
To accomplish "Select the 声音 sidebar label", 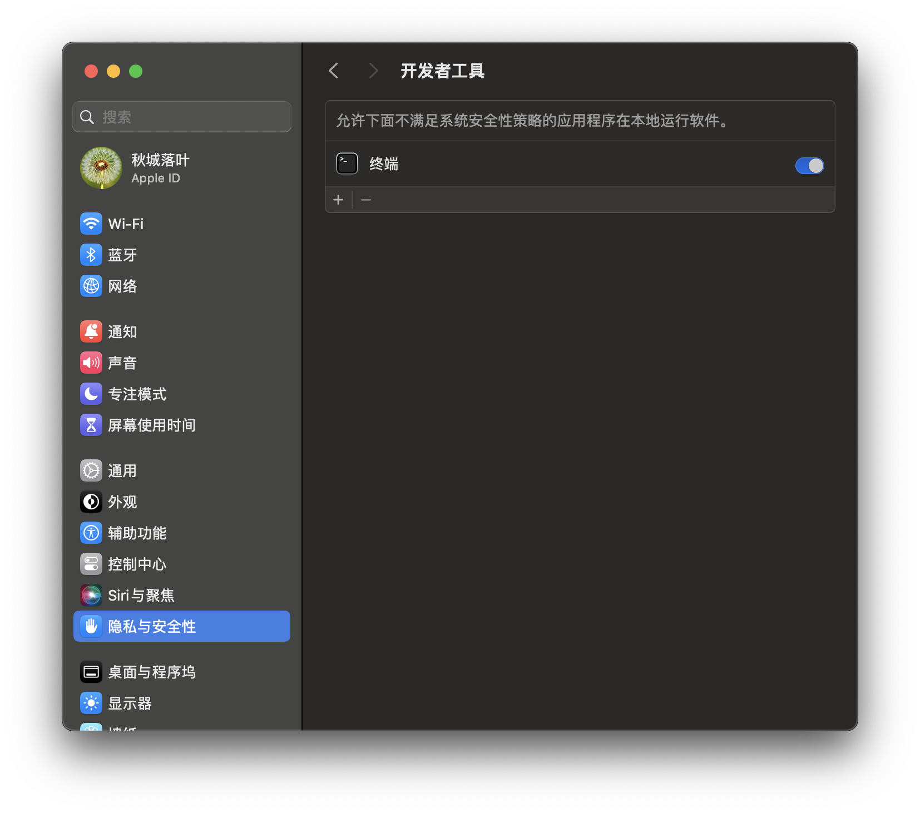I will point(122,363).
